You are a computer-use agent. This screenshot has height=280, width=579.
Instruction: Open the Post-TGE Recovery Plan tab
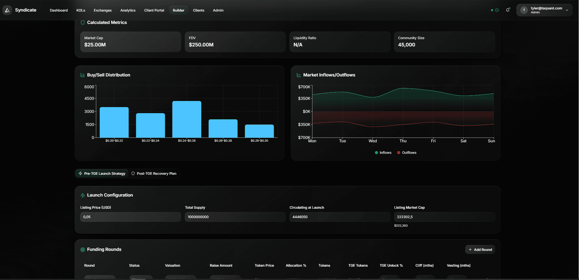pos(154,173)
